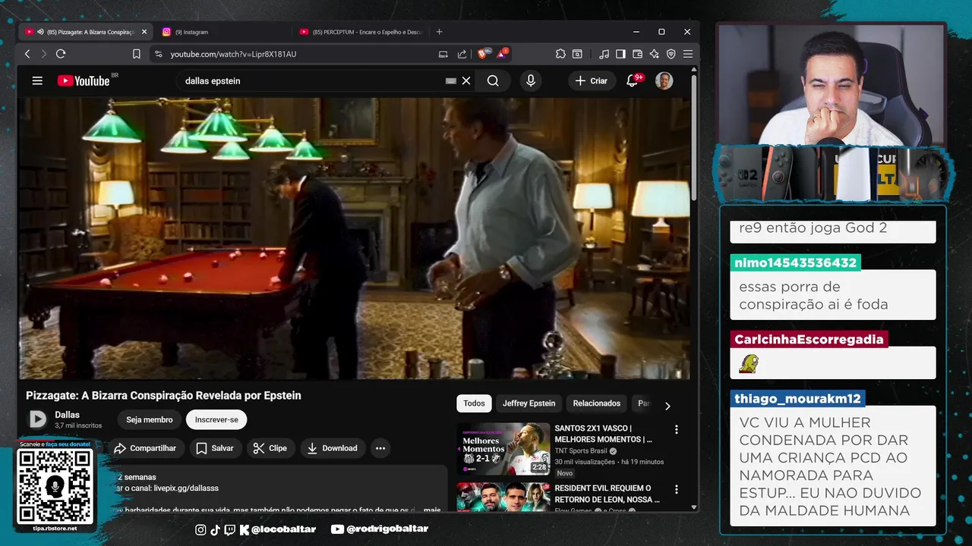The width and height of the screenshot is (972, 546).
Task: Click the search field with 'dallas epstein'
Action: point(311,80)
